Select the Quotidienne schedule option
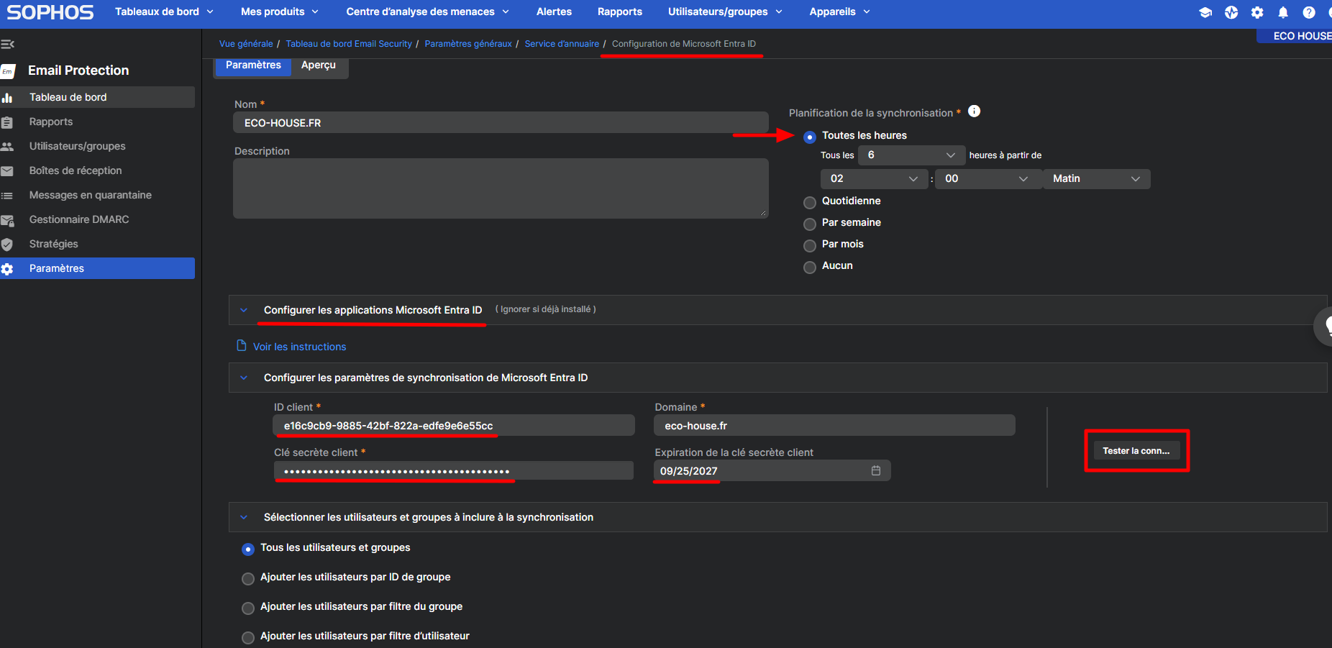This screenshot has width=1332, height=648. pos(810,202)
